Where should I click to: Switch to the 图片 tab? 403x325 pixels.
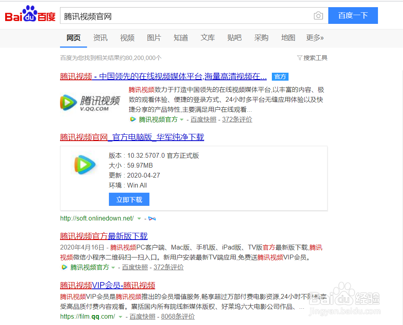154,38
